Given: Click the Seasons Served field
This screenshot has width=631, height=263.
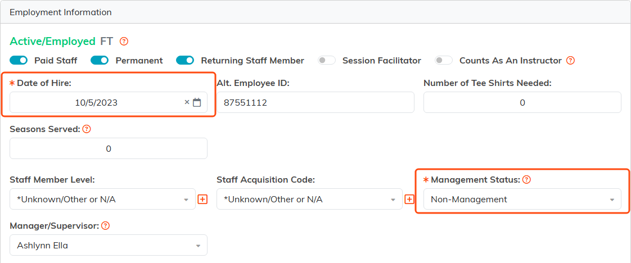Looking at the screenshot, I should [109, 148].
